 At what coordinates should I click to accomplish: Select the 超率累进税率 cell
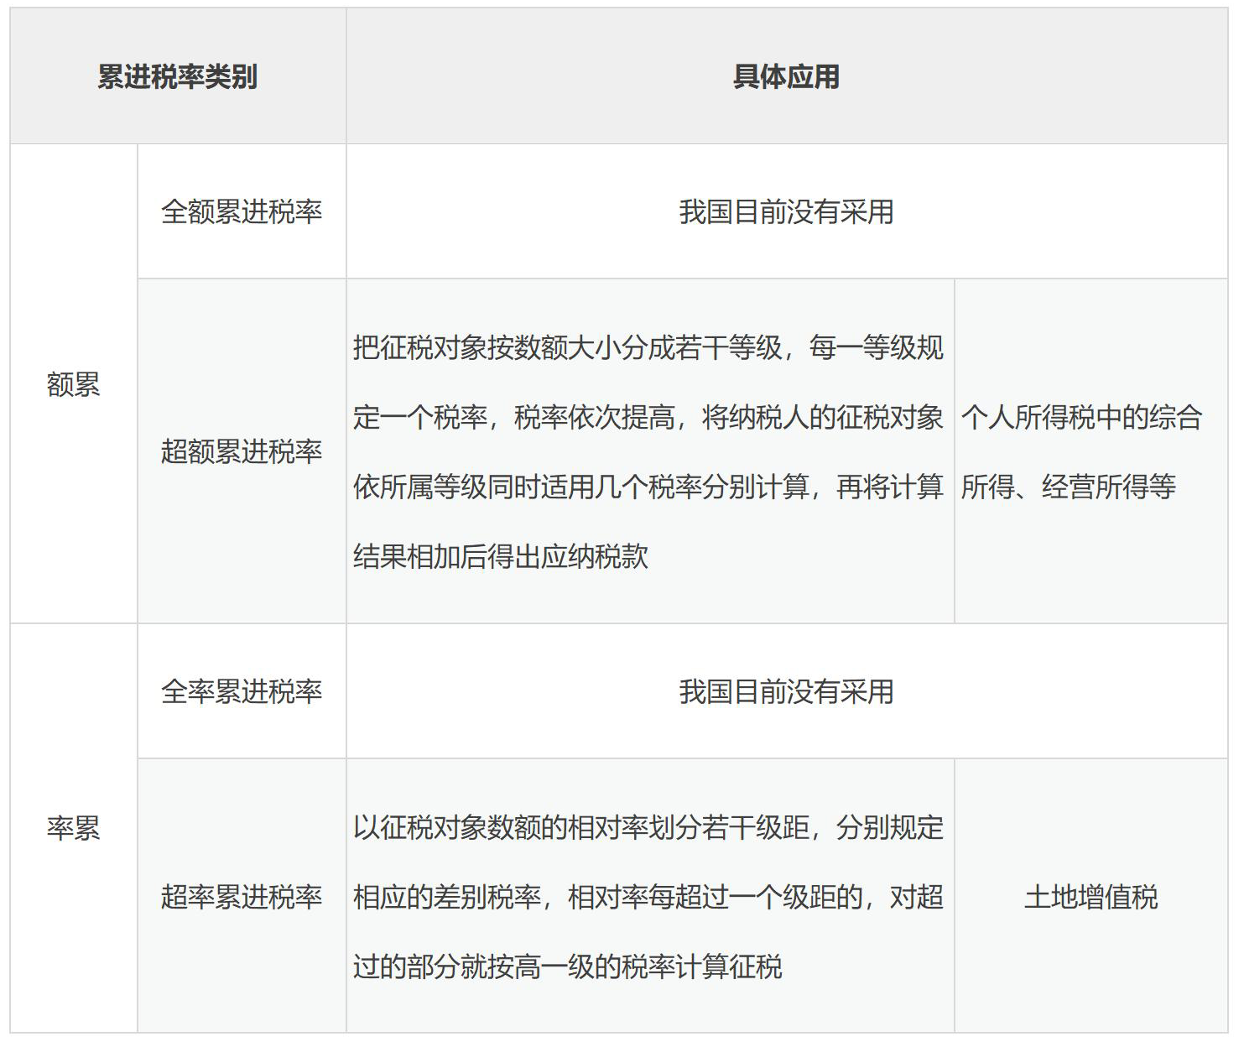click(242, 897)
